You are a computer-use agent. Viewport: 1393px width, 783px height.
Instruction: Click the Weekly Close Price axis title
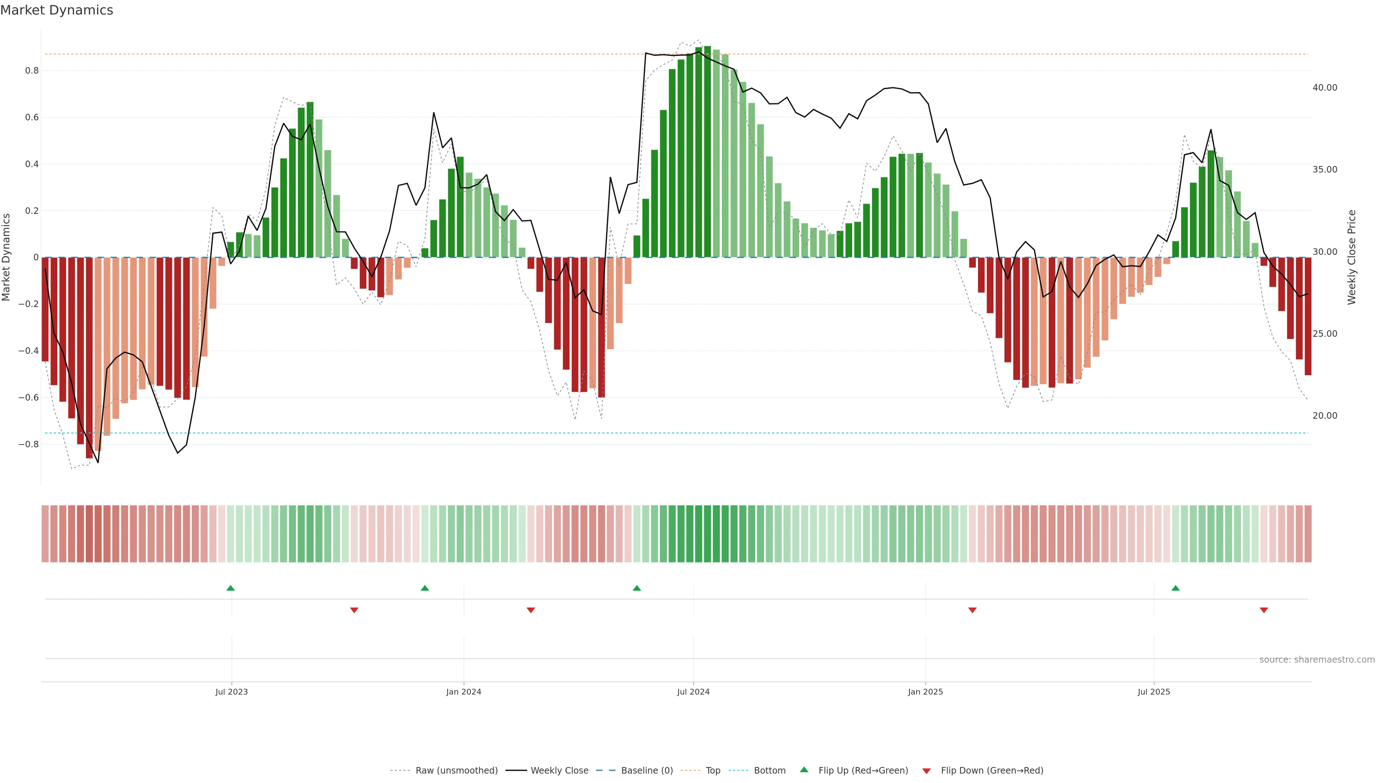tap(1352, 257)
